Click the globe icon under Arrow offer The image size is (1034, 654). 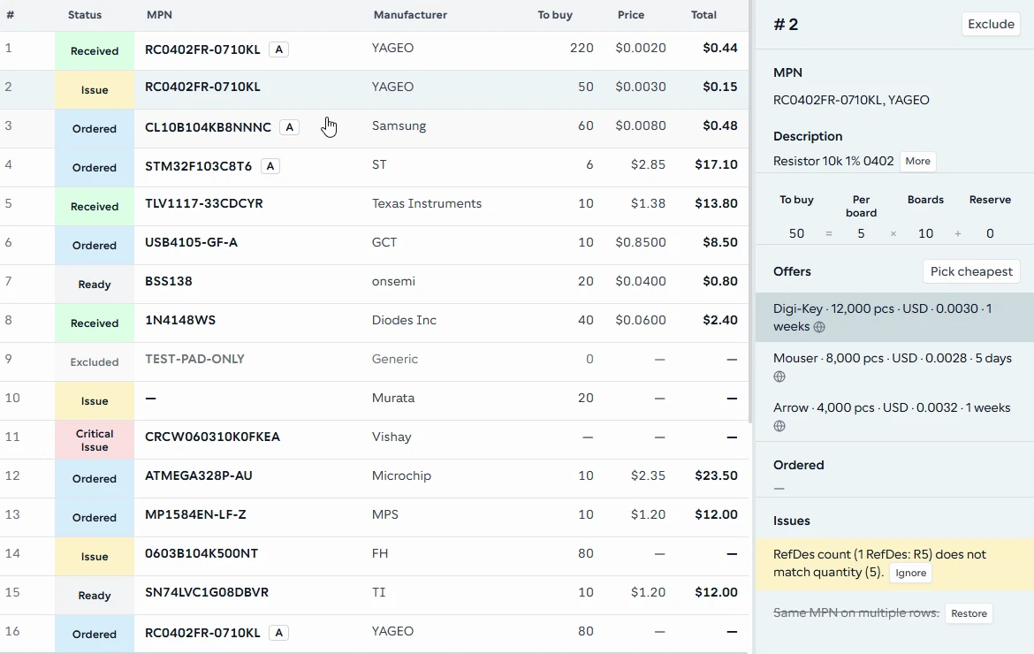coord(779,426)
